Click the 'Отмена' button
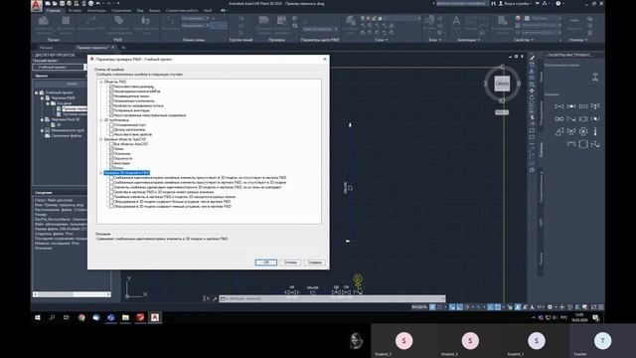This screenshot has width=636, height=358. click(290, 263)
